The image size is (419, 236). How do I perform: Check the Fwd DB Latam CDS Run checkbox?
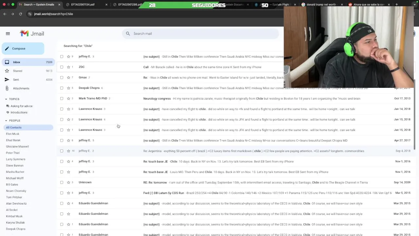click(x=62, y=193)
